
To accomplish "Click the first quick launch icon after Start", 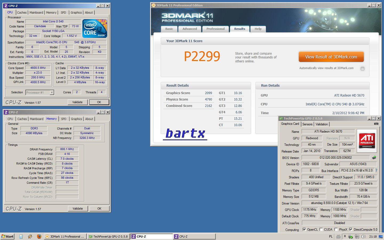I will point(21,236).
